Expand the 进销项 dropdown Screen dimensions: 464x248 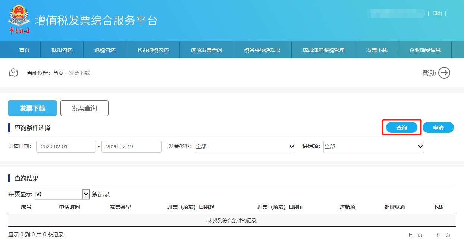(373, 147)
